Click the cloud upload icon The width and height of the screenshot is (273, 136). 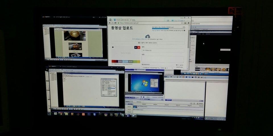(148, 37)
